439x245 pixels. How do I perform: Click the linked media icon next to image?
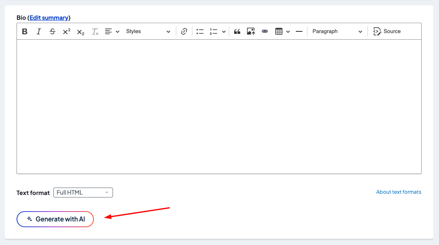(x=264, y=31)
